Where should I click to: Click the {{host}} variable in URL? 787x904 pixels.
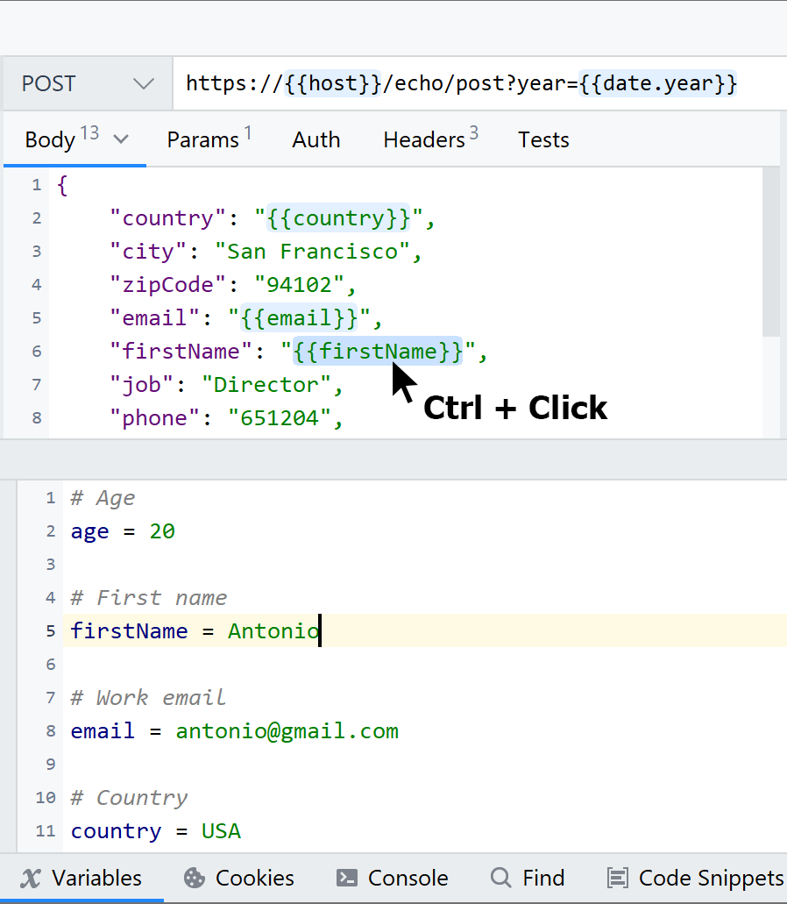333,84
